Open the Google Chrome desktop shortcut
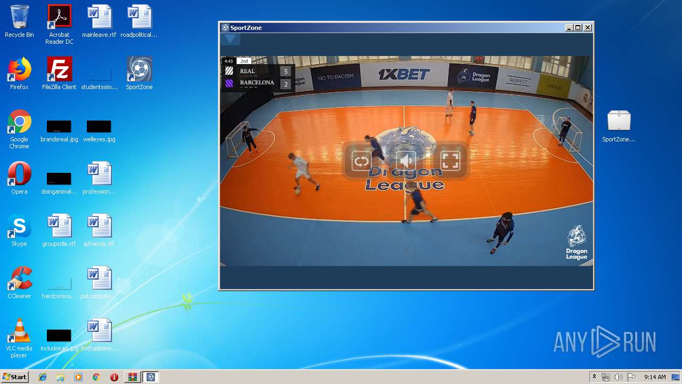 pyautogui.click(x=19, y=129)
